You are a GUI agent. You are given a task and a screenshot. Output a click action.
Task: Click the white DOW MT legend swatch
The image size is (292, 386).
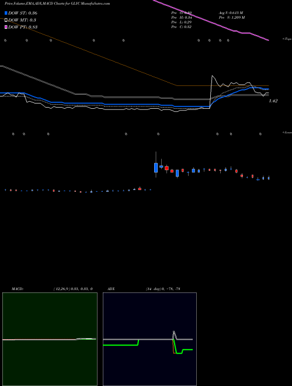coord(6,20)
